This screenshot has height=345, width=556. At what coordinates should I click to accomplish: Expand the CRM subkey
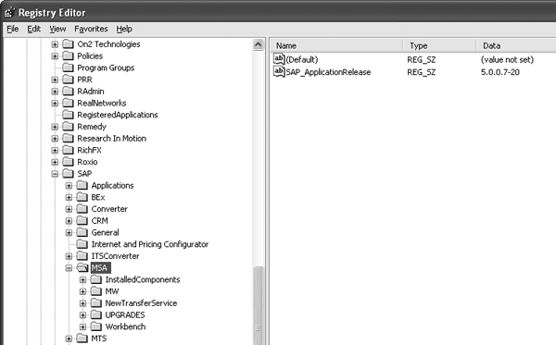coord(69,221)
